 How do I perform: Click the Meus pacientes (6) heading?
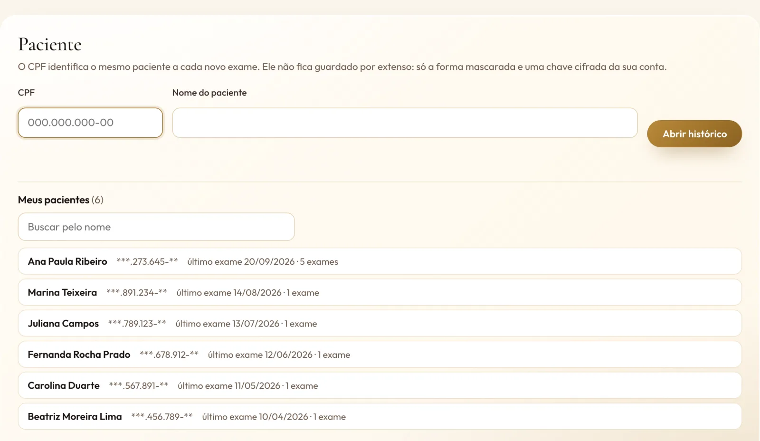[x=61, y=200]
